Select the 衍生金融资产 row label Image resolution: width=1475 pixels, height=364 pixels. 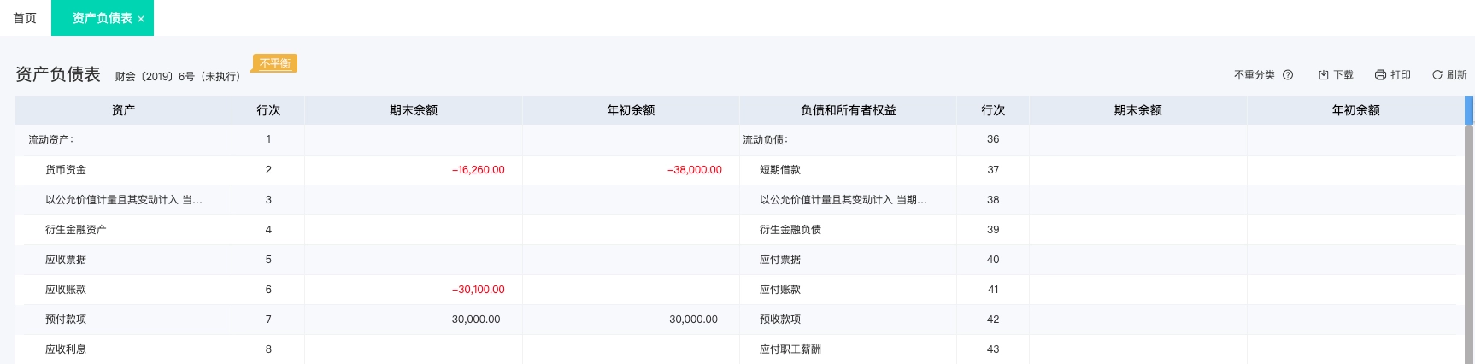point(76,230)
